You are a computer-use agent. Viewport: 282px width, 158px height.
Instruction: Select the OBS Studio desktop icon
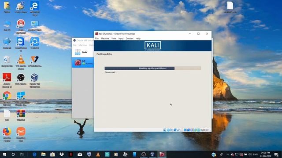pos(21,79)
